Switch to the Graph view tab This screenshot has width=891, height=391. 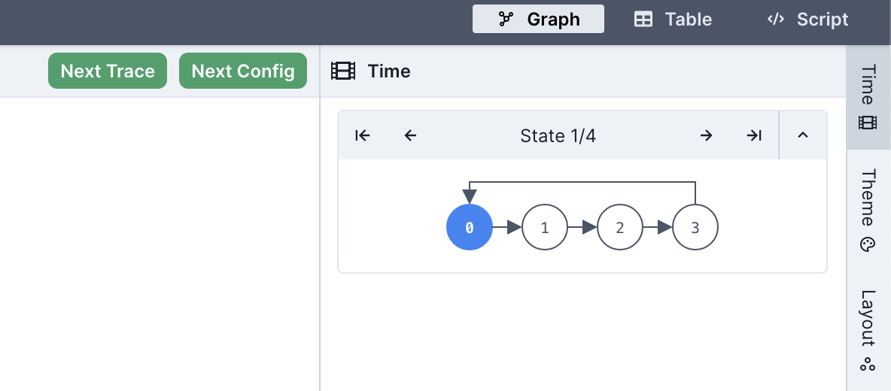tap(538, 20)
